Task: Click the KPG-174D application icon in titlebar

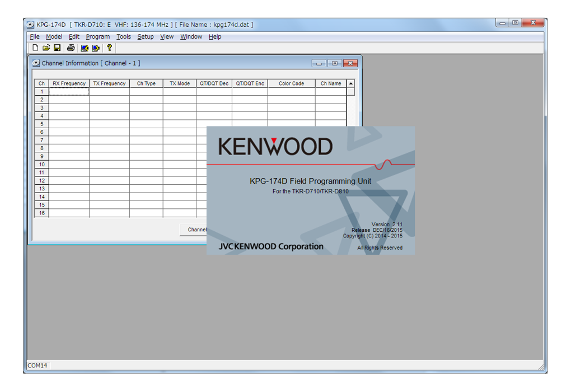Action: [x=29, y=24]
